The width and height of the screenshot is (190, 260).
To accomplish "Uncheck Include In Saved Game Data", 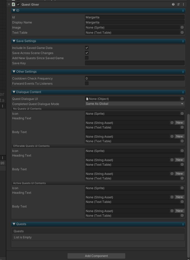I will tap(87, 48).
